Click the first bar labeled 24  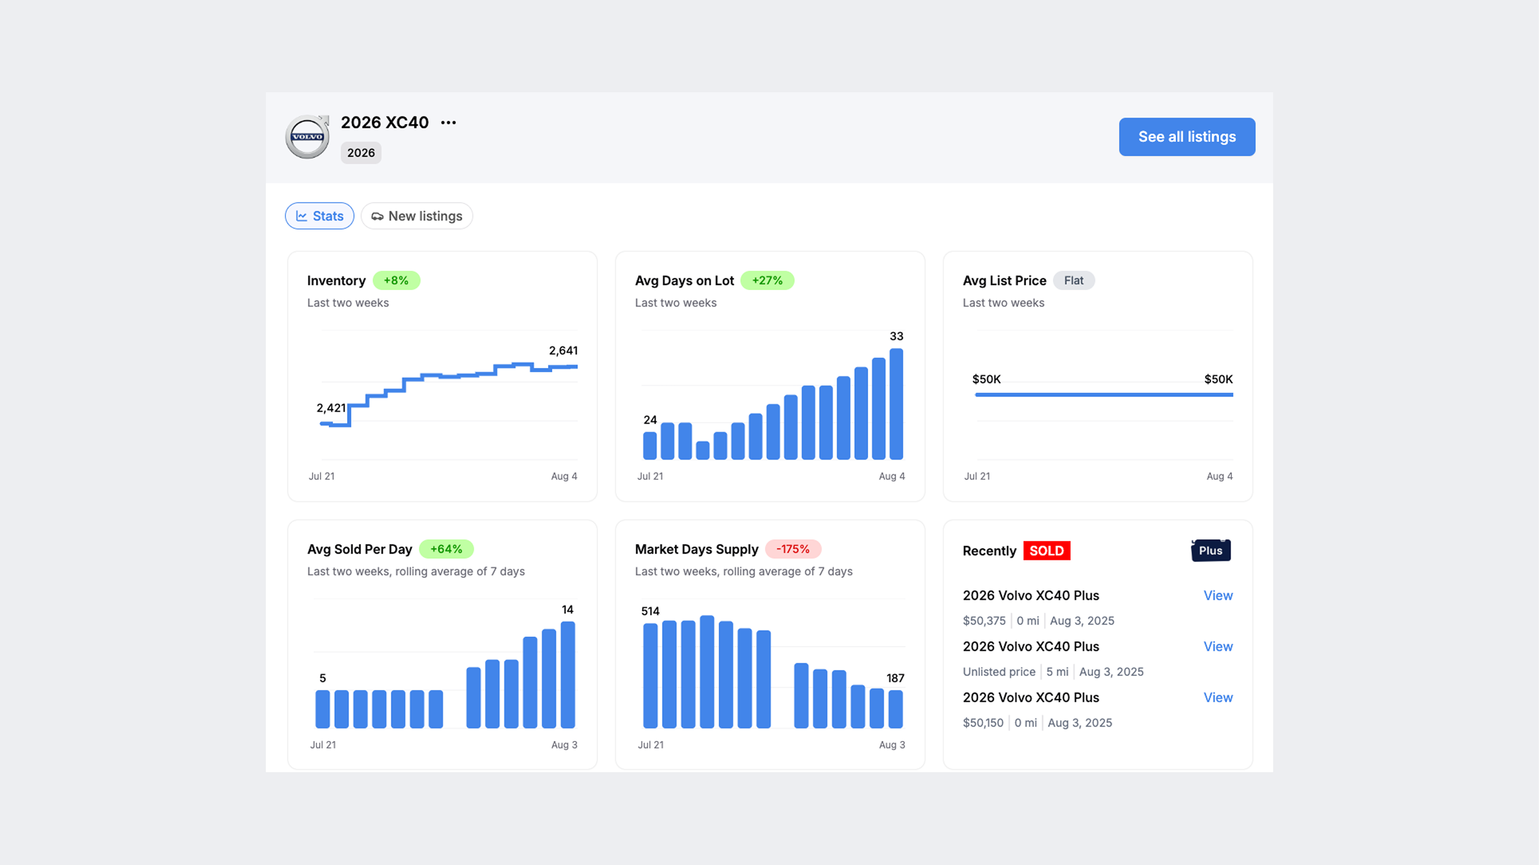click(x=650, y=446)
